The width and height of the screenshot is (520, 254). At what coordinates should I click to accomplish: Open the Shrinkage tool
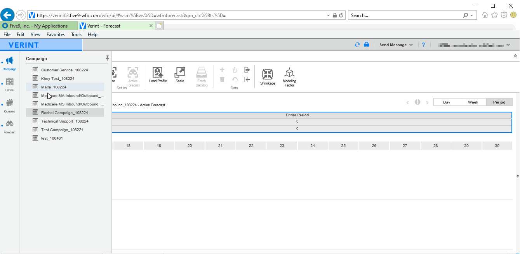point(268,77)
